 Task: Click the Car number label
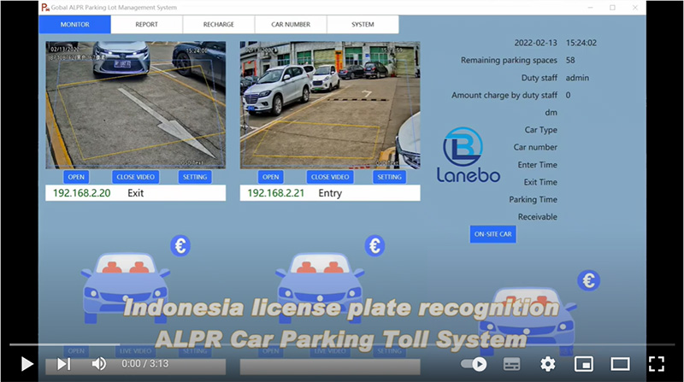(535, 147)
